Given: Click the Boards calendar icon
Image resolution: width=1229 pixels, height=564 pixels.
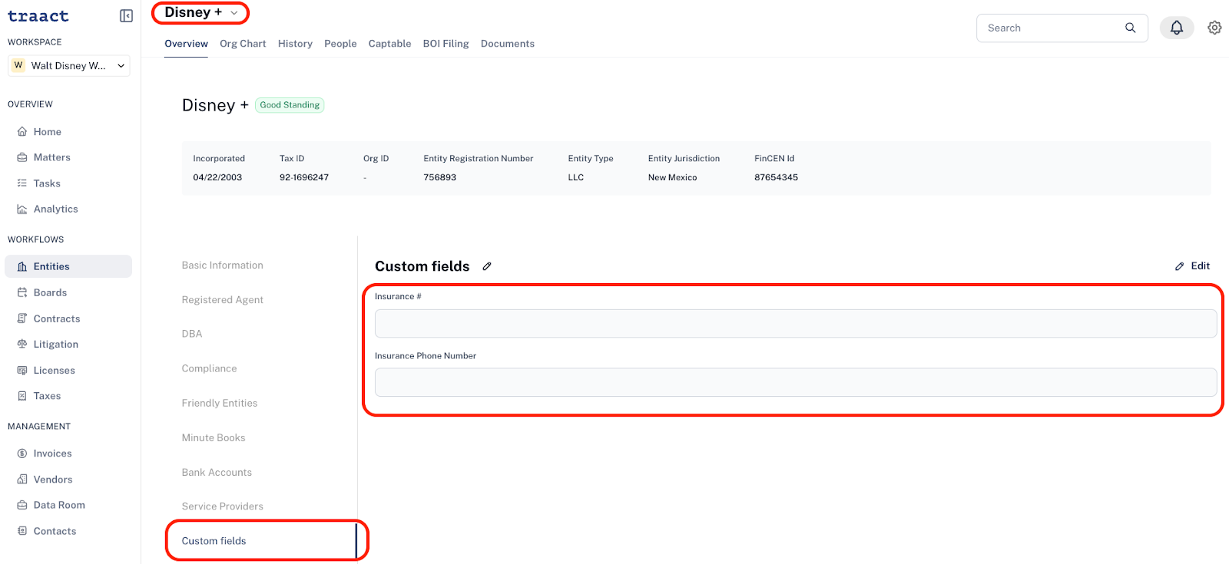Looking at the screenshot, I should point(22,292).
